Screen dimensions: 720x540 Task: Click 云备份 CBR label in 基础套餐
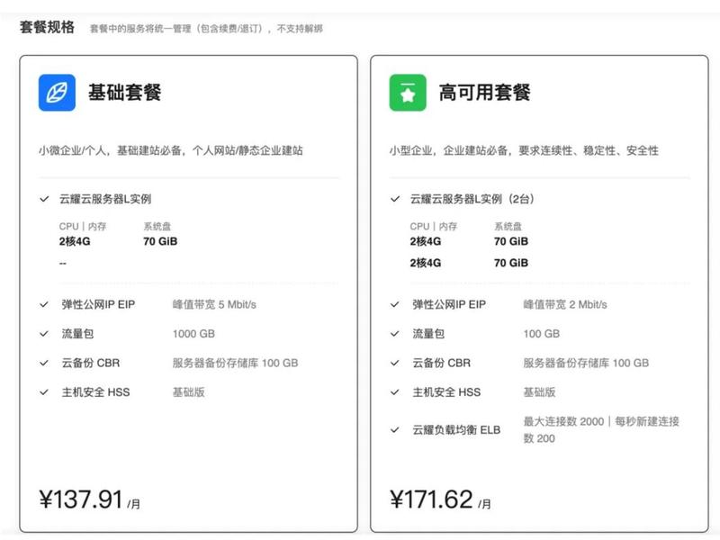pyautogui.click(x=91, y=363)
